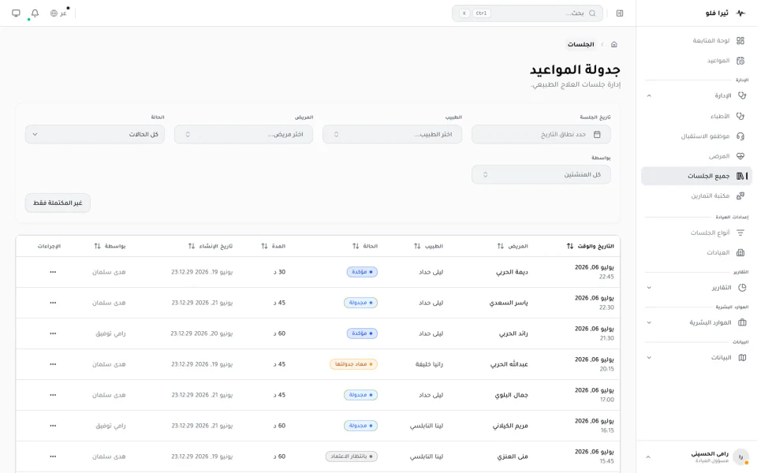This screenshot has height=473, width=757.
Task: Click the حدد نطاق التاريخ date field
Action: (x=541, y=134)
